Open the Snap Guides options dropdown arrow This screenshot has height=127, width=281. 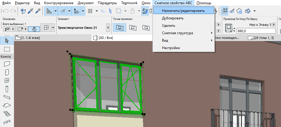coord(69,11)
